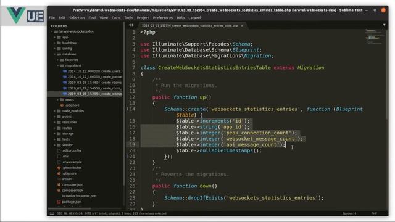Expand the routes folder
This screenshot has height=222, width=395.
55,128
